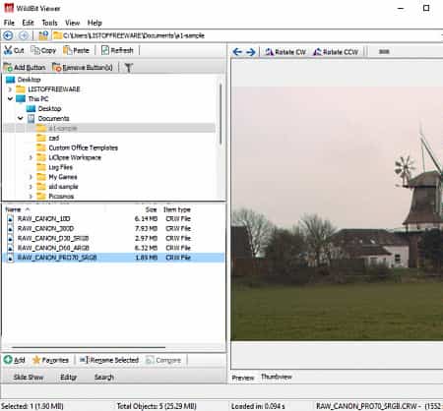443x411 pixels.
Task: Open the Editor button
Action: (x=68, y=378)
